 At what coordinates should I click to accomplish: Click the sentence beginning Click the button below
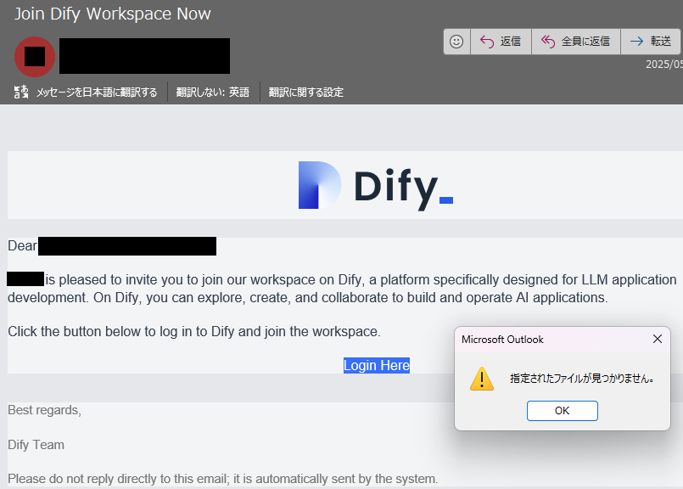pyautogui.click(x=194, y=331)
